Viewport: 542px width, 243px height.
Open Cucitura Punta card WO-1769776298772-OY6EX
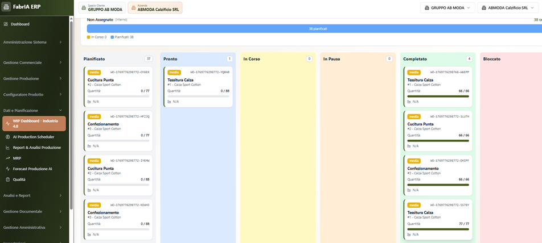pyautogui.click(x=118, y=87)
